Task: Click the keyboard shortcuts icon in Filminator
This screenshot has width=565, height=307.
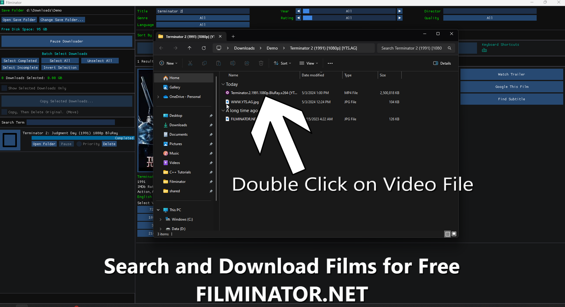Action: (x=484, y=50)
